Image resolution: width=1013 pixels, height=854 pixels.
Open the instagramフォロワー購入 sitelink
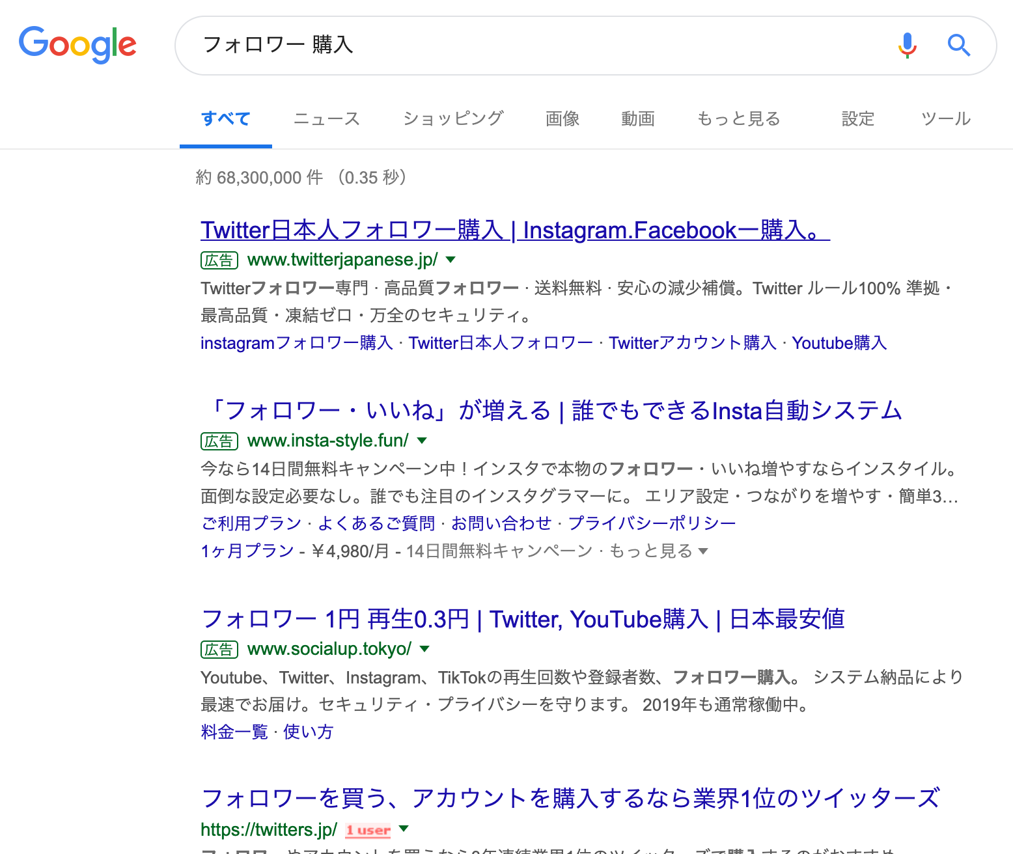[x=297, y=342]
